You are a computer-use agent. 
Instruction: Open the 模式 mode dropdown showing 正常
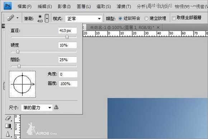84,19
